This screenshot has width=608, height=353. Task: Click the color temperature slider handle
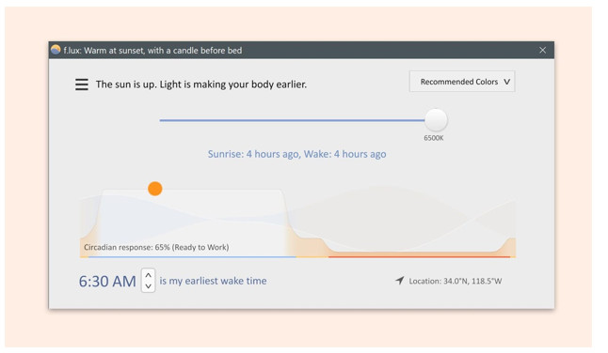(436, 120)
